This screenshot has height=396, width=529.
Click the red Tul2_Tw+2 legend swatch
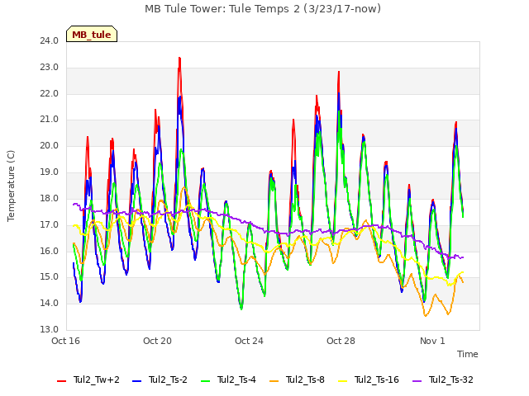point(62,381)
